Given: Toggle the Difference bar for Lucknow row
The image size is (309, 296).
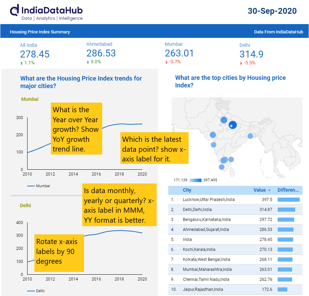Looking at the screenshot, I should (x=288, y=199).
